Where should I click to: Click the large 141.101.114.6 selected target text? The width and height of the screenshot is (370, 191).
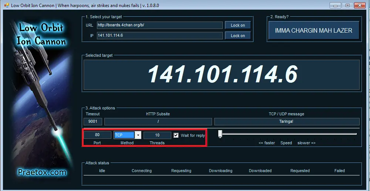pos(222,74)
